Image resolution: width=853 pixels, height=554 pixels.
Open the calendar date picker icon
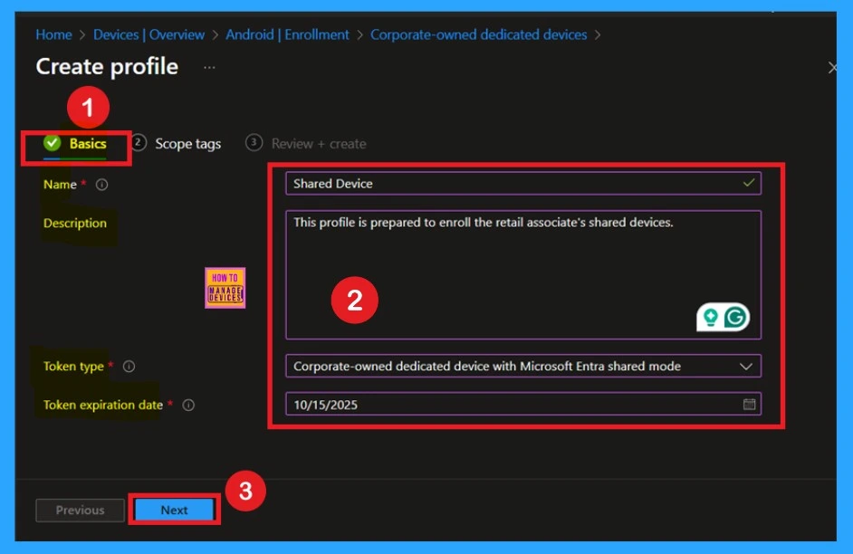(749, 405)
